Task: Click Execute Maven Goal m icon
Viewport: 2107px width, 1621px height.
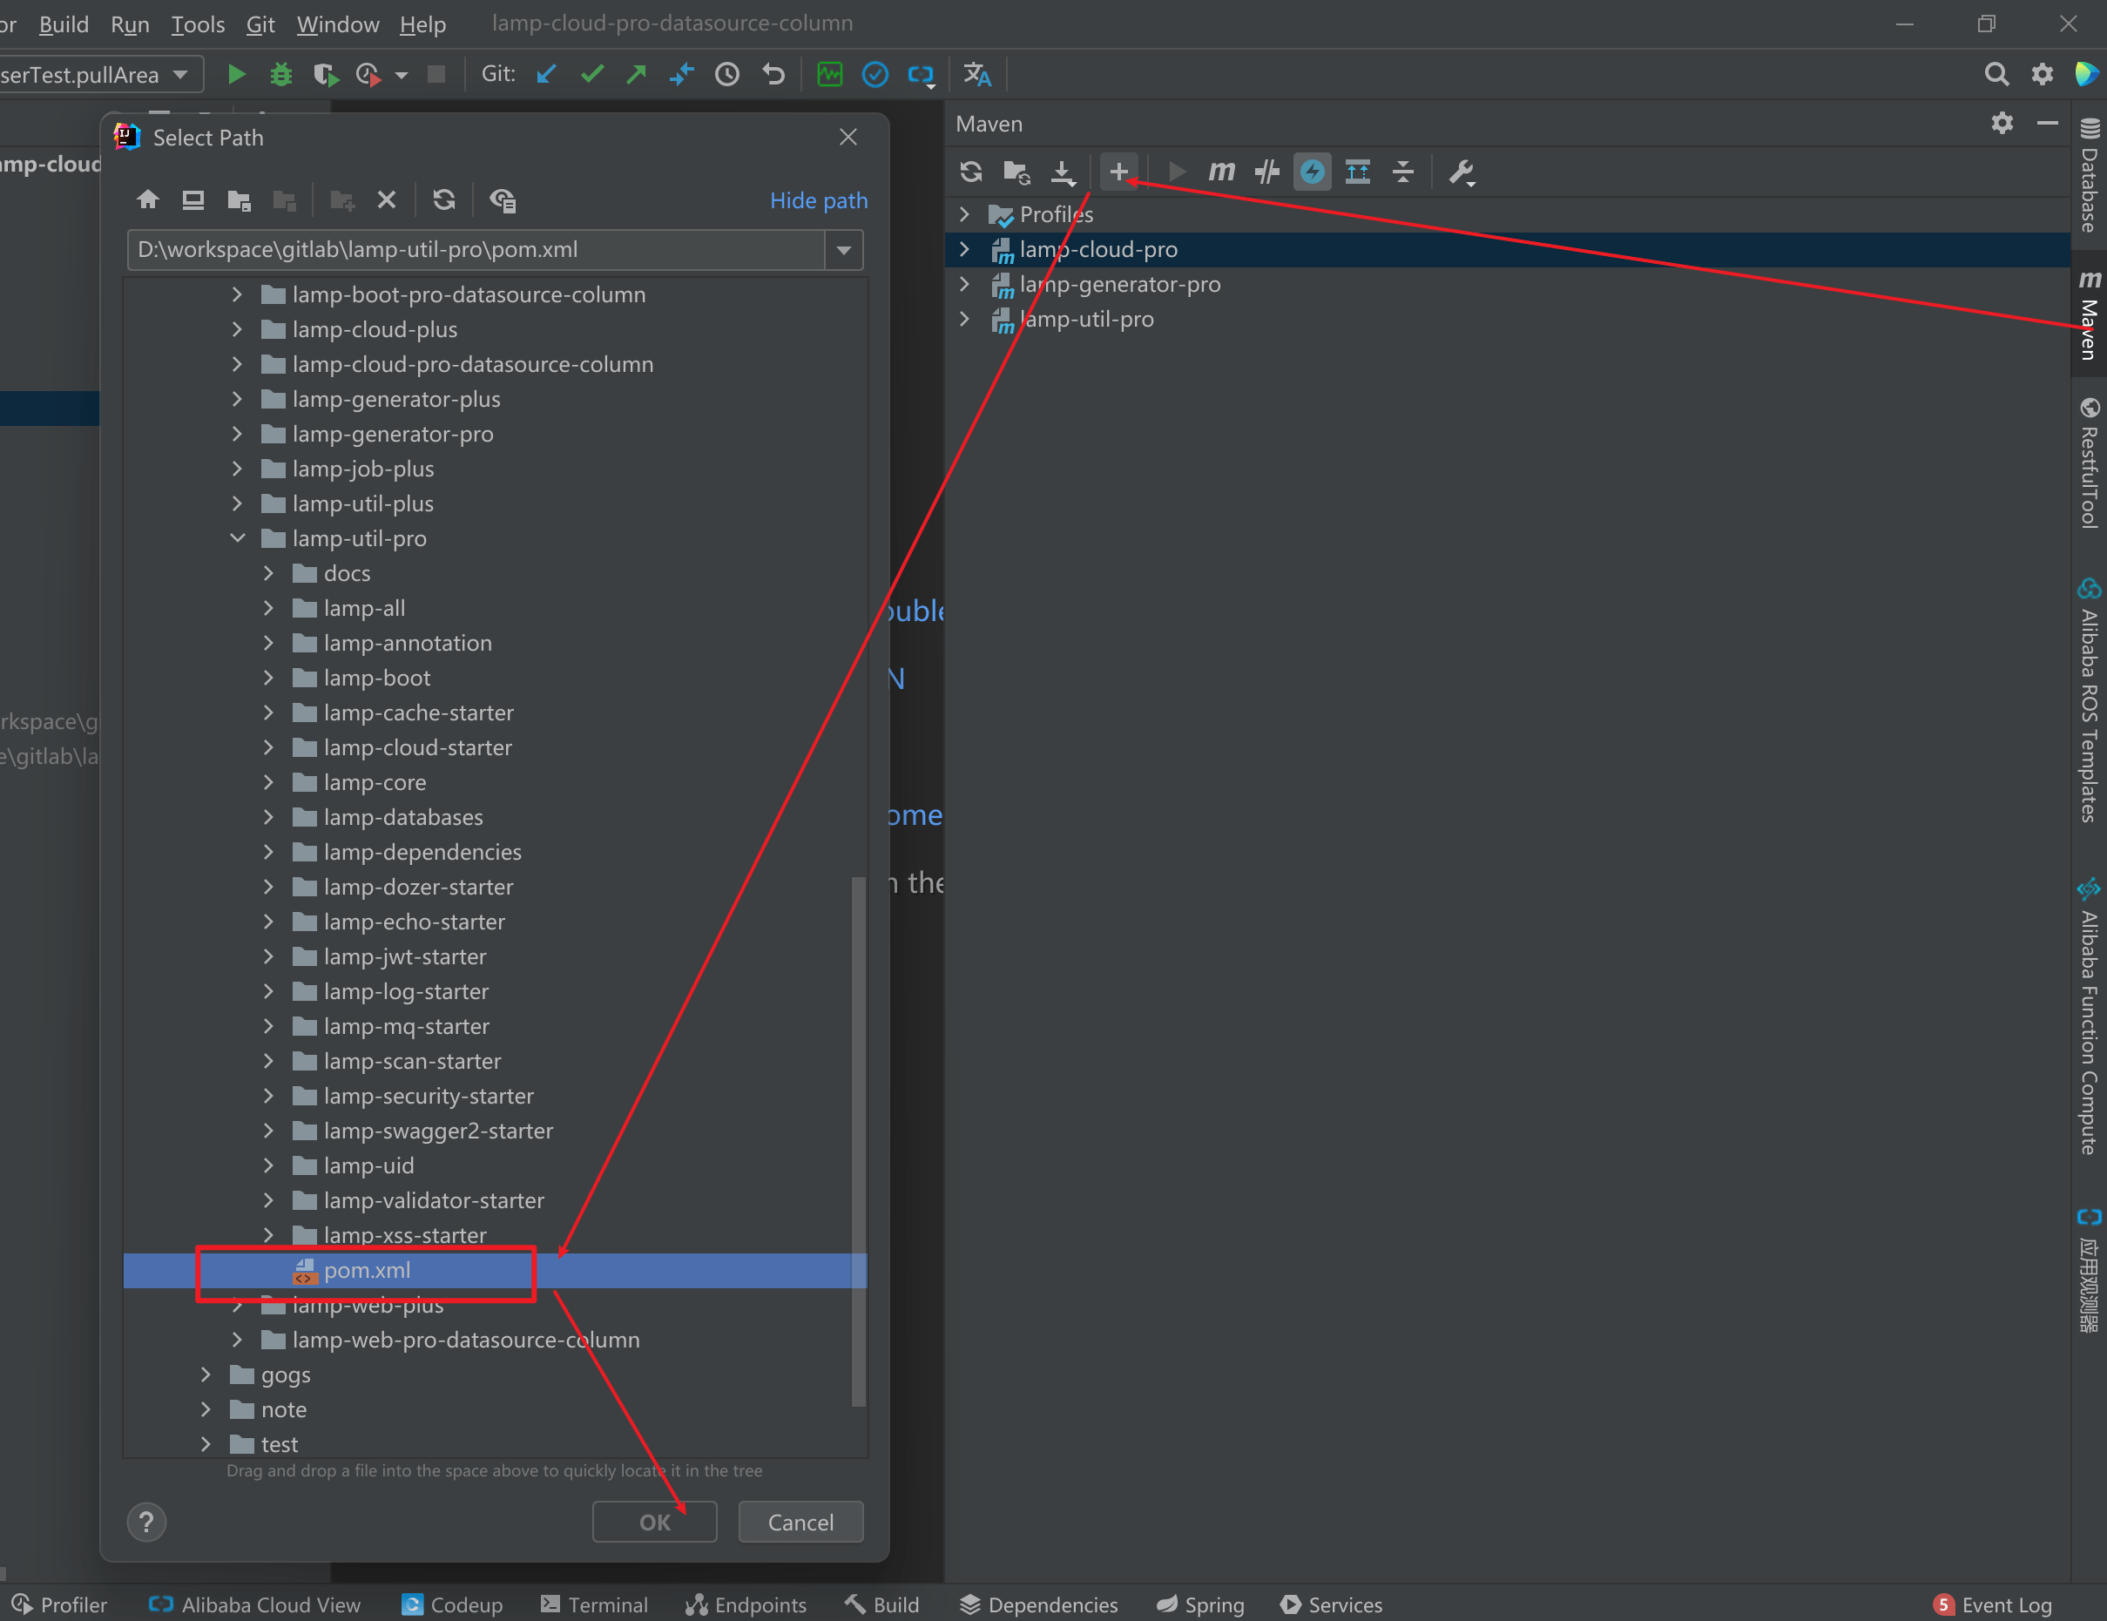Action: pos(1220,172)
